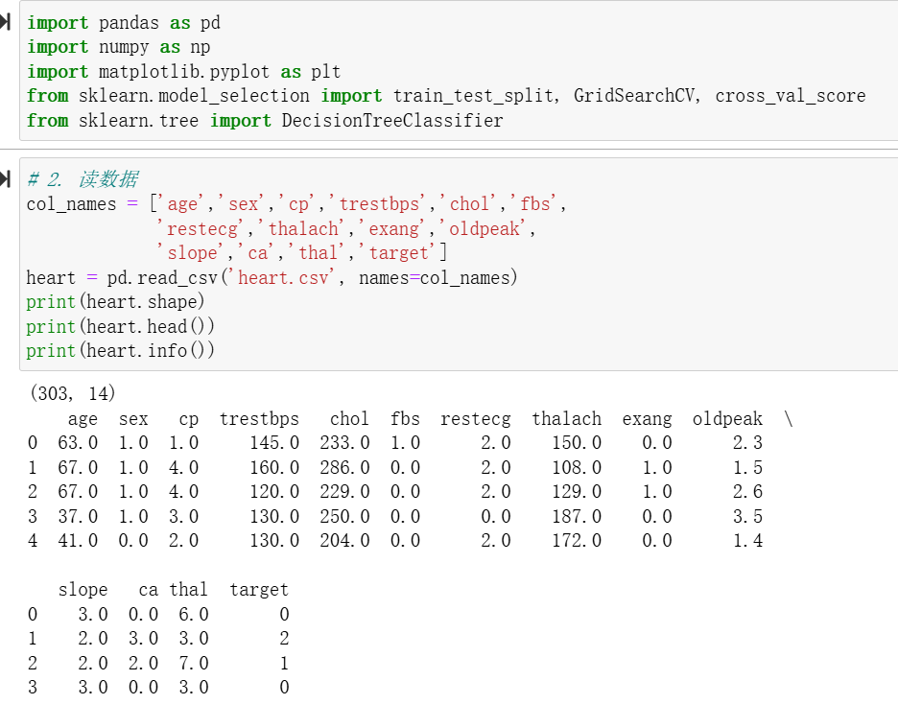Click chol value 229.0

(x=344, y=492)
